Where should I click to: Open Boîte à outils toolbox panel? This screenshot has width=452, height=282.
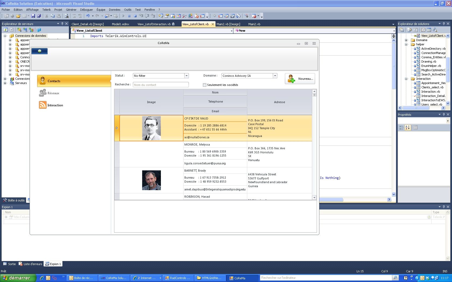14,200
